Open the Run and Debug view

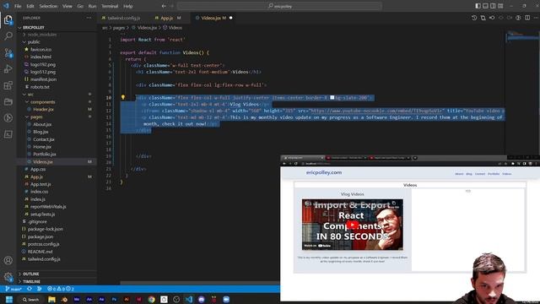(8, 69)
